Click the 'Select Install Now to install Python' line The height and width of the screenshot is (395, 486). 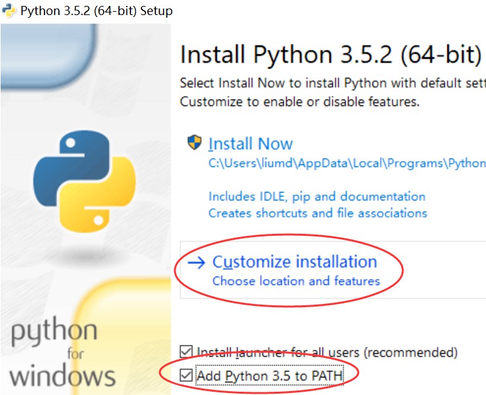[x=333, y=83]
